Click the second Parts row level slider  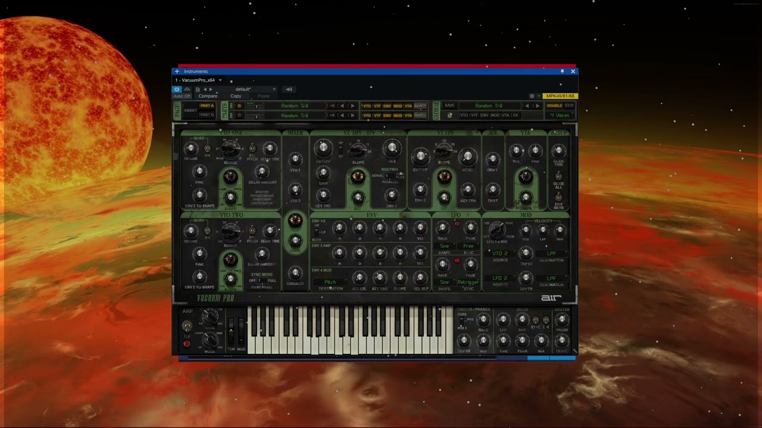point(254,115)
